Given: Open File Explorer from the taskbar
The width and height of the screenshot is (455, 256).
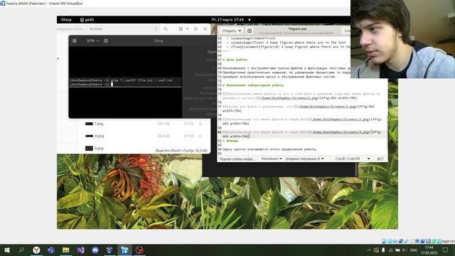Looking at the screenshot, I should (66, 250).
